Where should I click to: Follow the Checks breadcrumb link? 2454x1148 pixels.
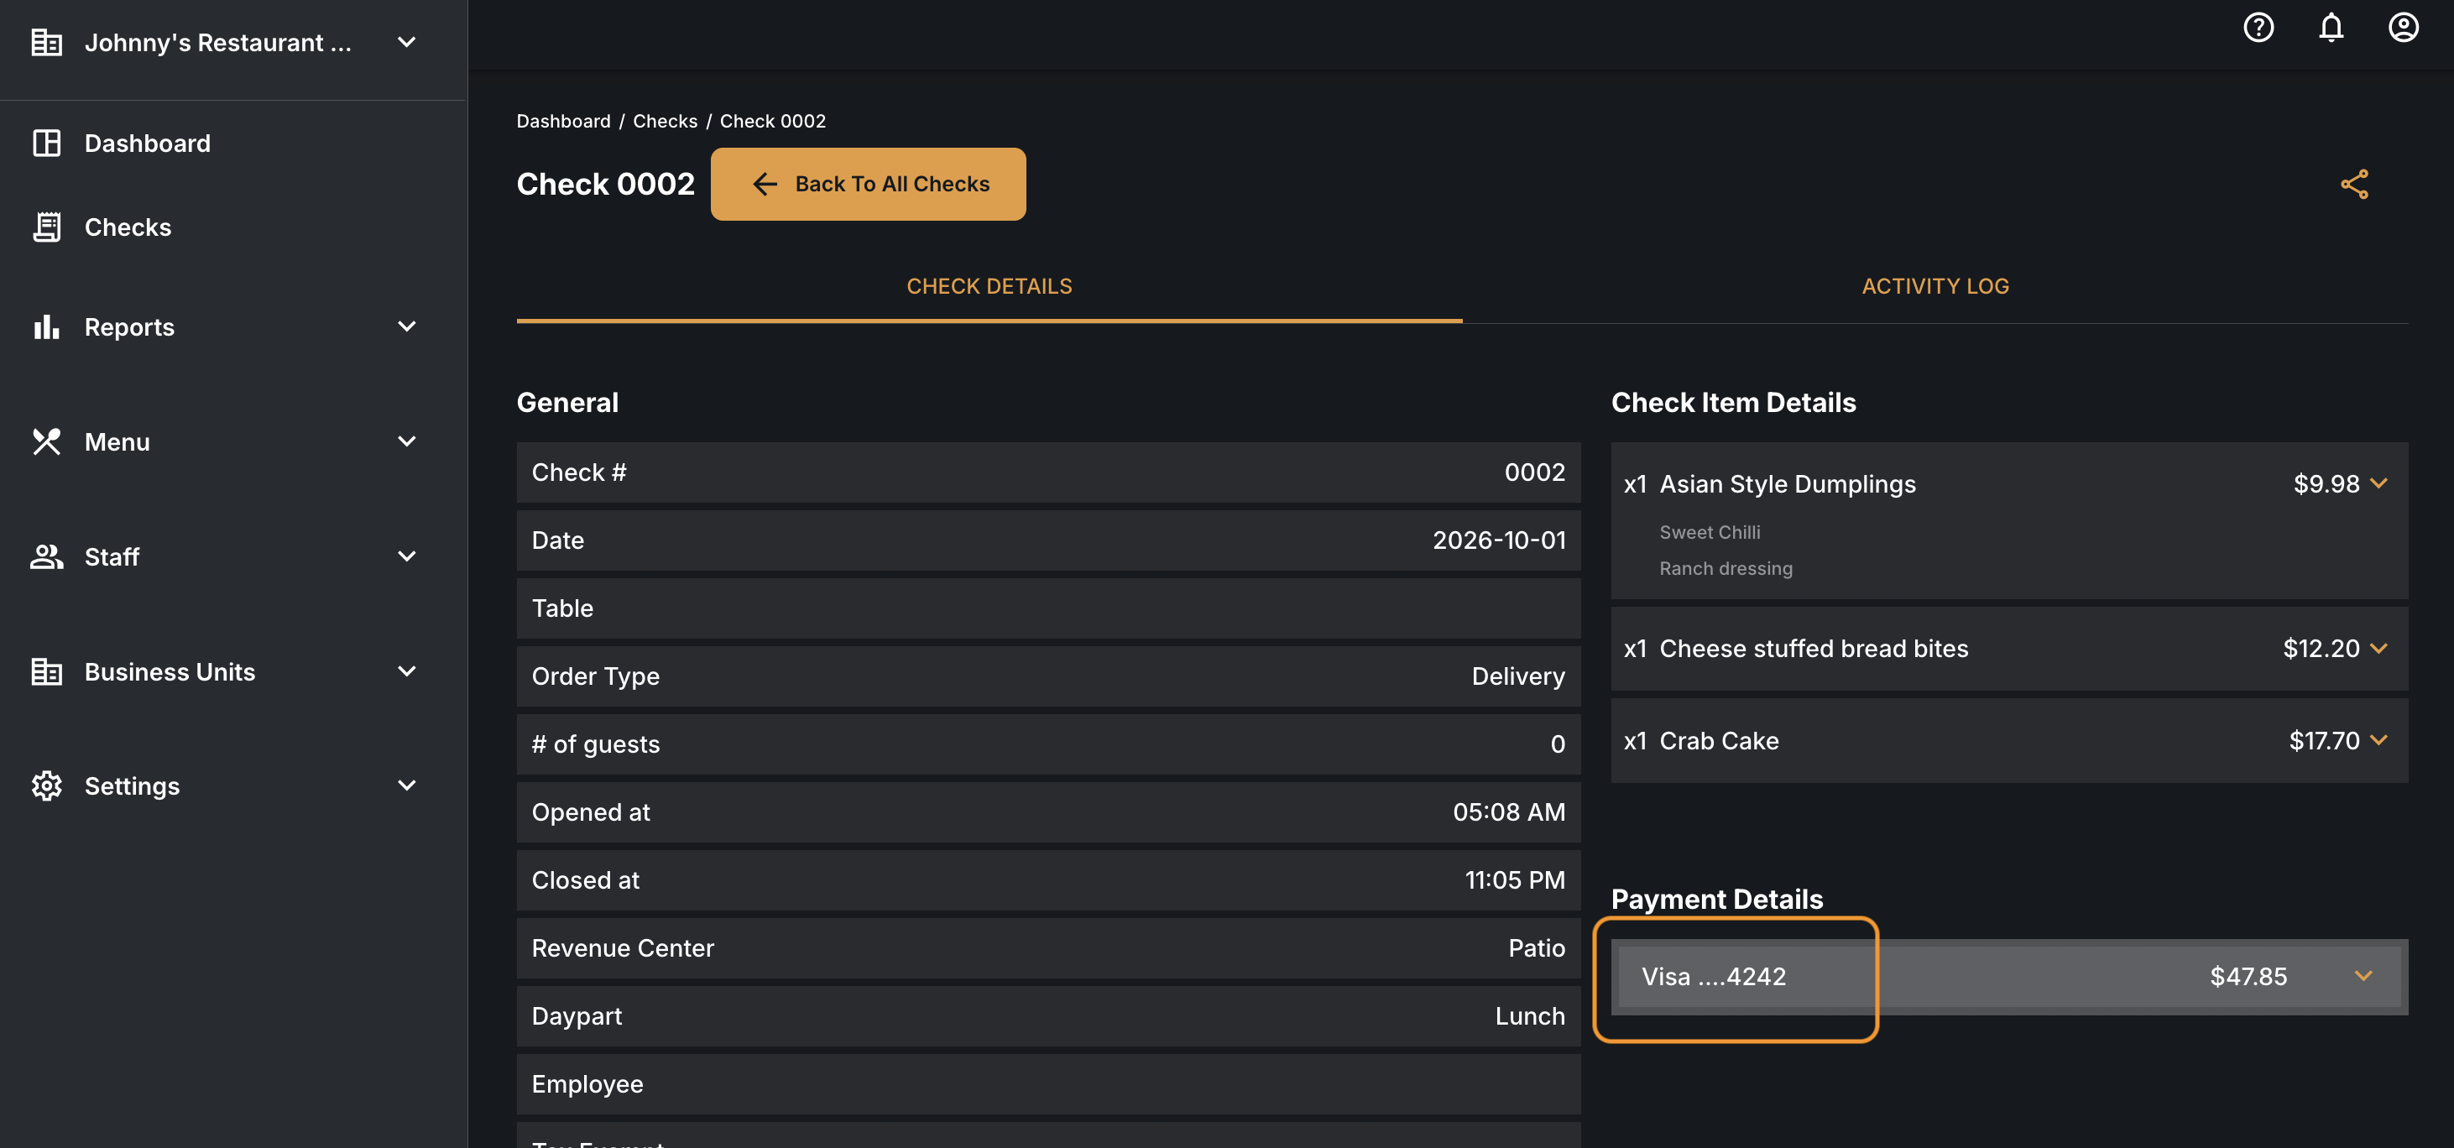665,121
